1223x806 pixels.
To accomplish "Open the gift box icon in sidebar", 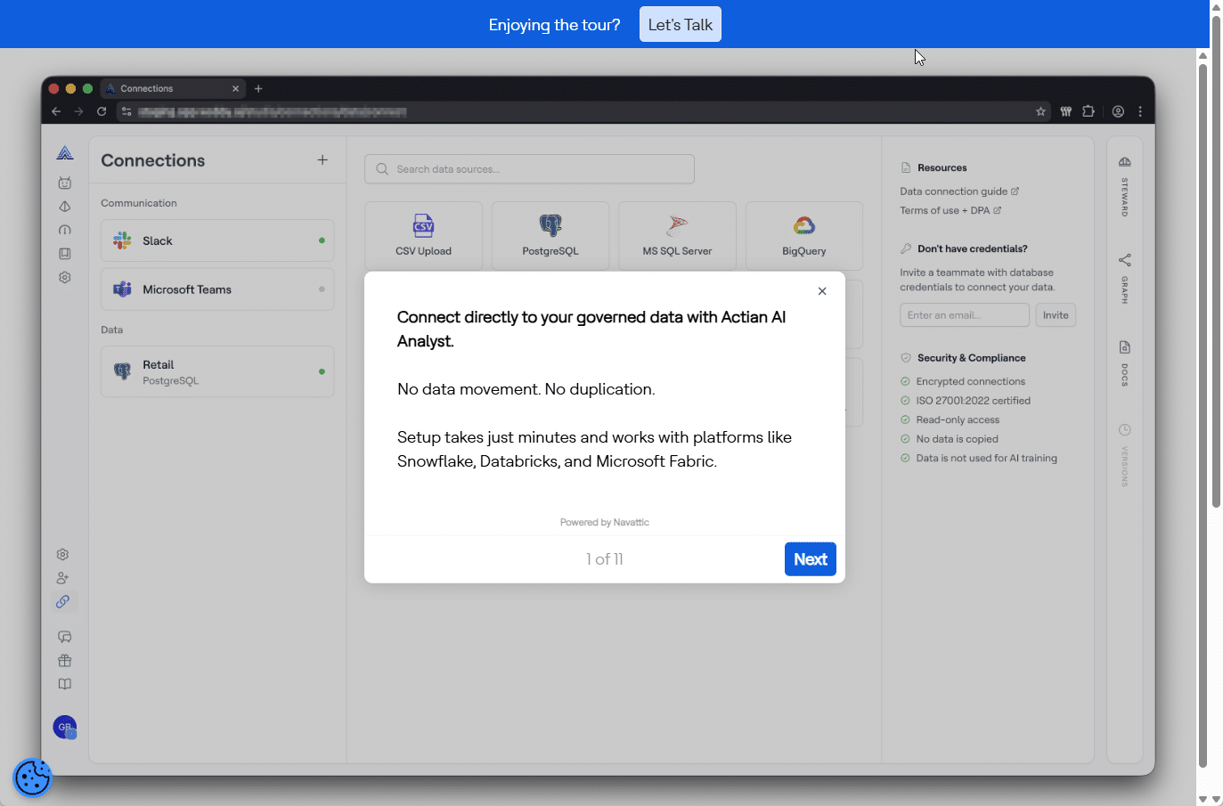I will point(65,661).
